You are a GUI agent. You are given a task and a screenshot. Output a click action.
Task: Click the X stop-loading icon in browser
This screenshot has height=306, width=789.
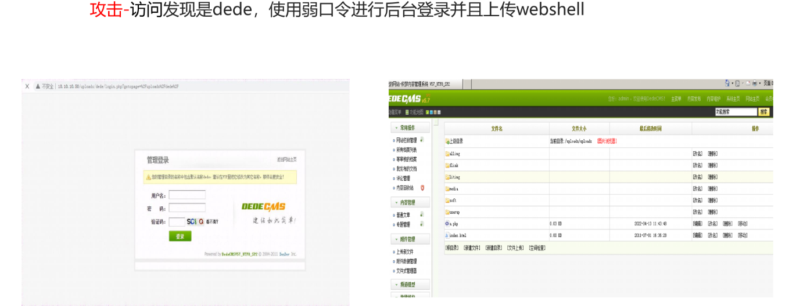point(27,86)
